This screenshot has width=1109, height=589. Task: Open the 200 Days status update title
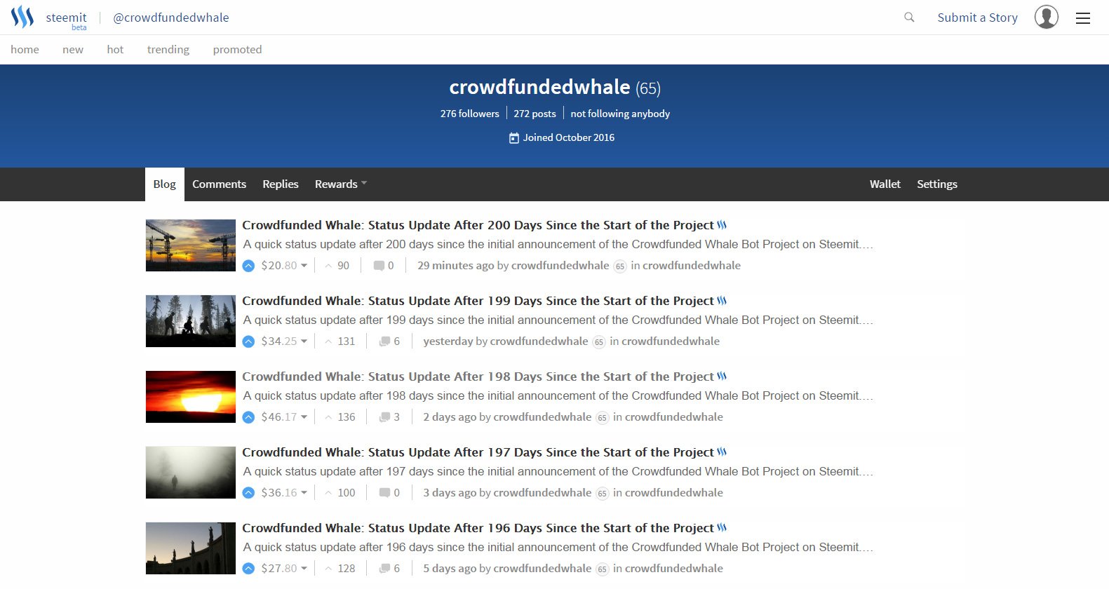[478, 225]
